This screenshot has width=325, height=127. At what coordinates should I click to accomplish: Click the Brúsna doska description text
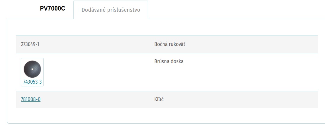(169, 61)
